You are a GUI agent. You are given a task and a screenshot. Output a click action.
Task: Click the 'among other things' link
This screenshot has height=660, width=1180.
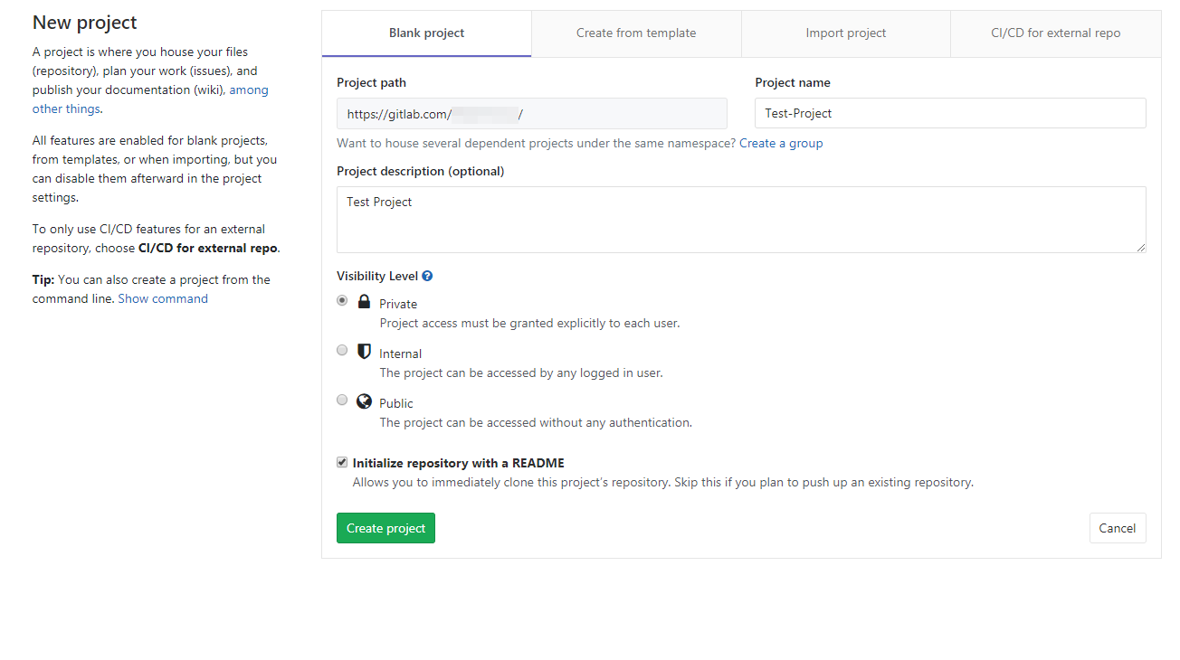[248, 90]
